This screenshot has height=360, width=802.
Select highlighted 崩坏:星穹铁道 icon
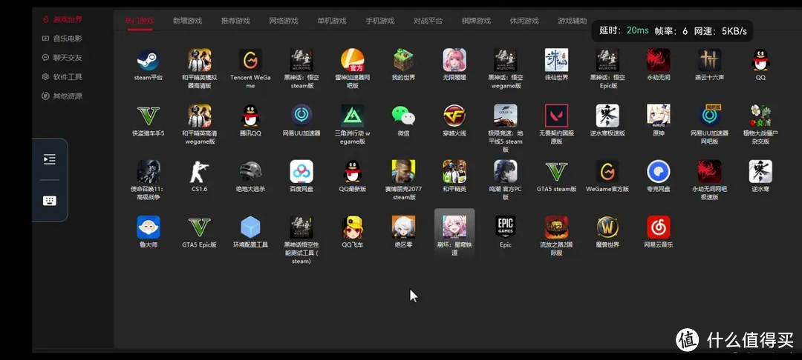(x=454, y=227)
